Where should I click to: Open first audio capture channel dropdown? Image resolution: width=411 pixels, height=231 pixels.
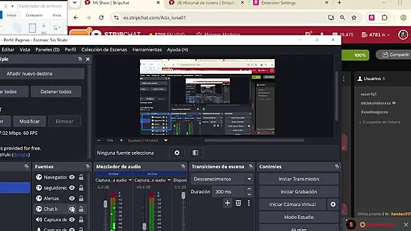pyautogui.click(x=130, y=180)
